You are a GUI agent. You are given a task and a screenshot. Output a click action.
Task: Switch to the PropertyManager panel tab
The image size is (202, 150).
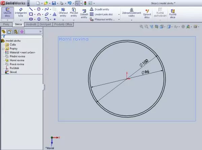tap(10, 31)
